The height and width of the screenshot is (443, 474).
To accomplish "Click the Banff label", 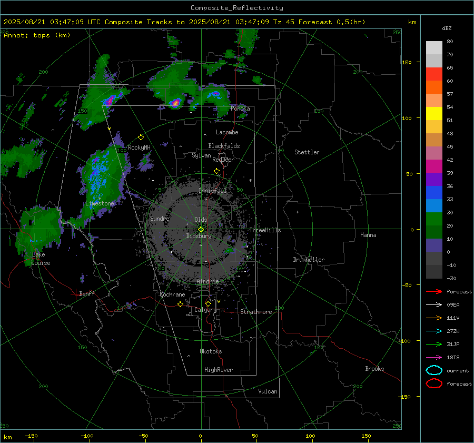I will pos(87,294).
